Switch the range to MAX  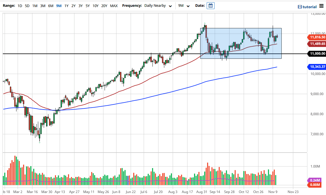tap(114, 6)
